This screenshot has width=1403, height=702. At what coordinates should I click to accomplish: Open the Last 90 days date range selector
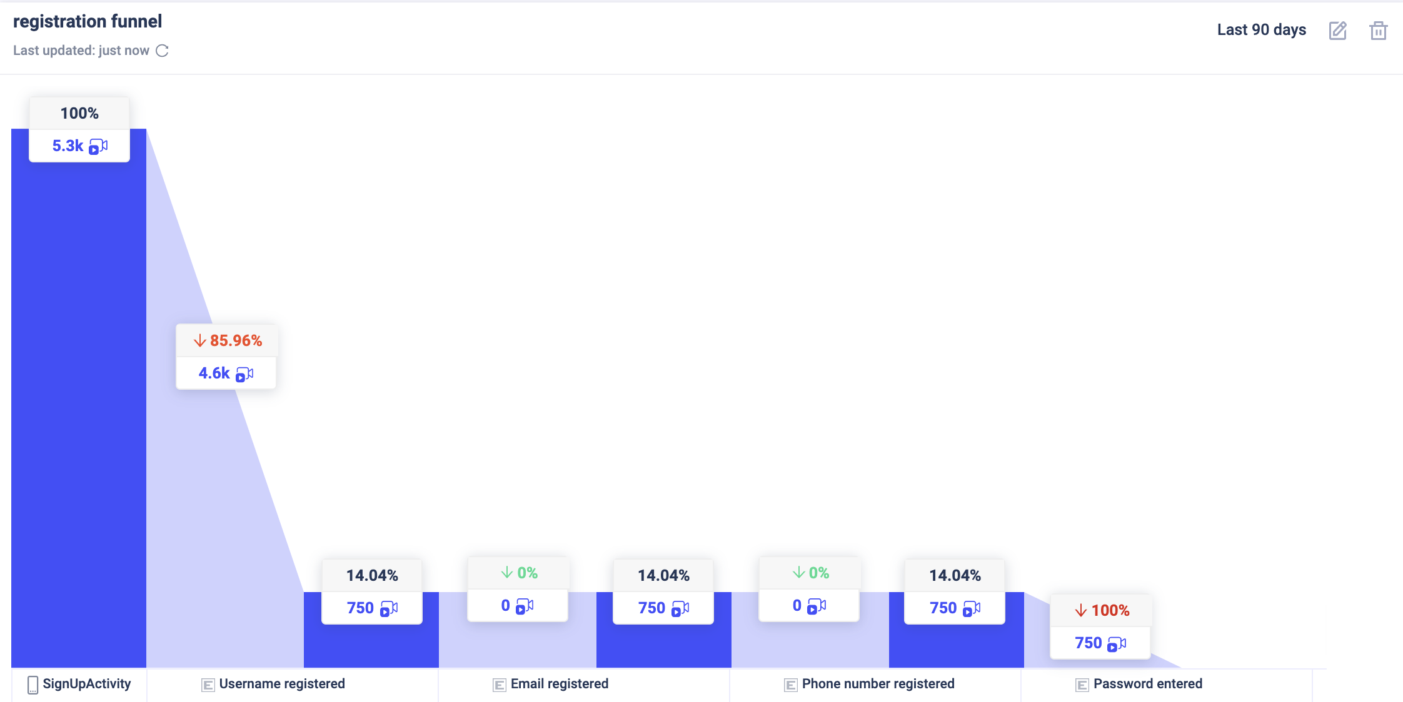coord(1260,29)
